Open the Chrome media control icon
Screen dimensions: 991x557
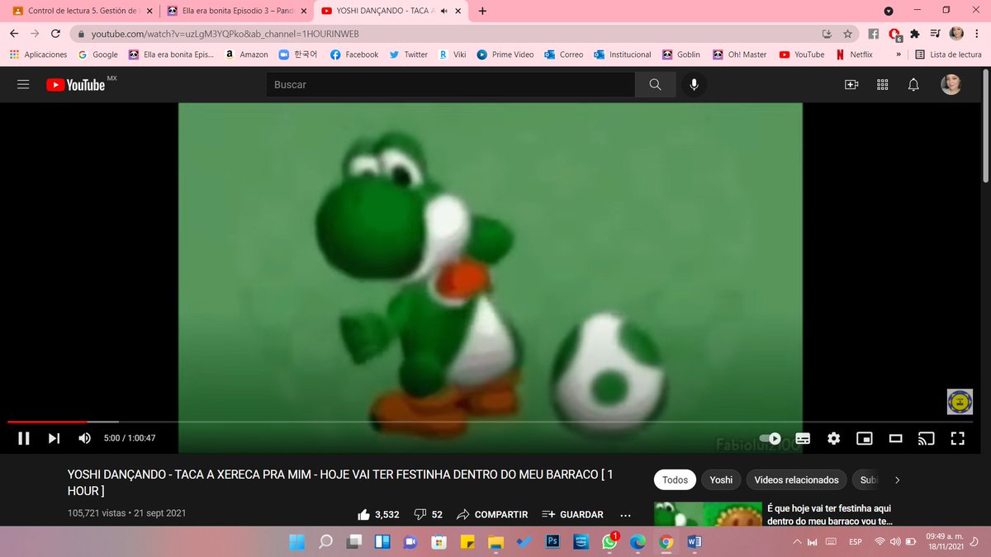935,34
